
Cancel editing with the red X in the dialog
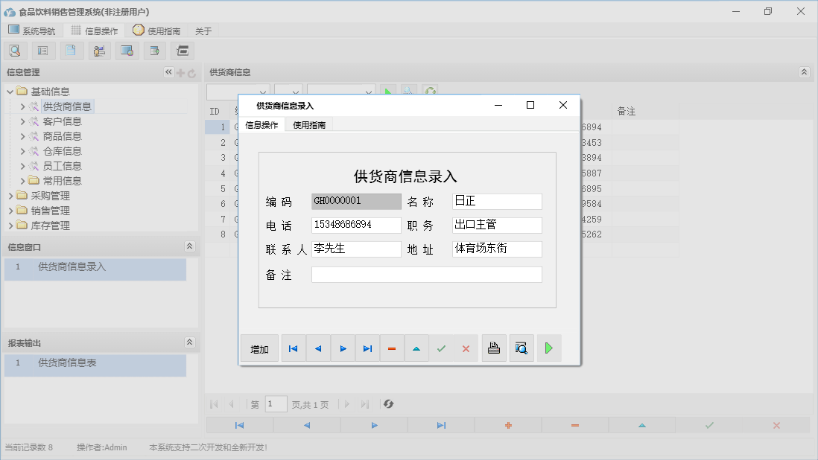click(x=466, y=348)
